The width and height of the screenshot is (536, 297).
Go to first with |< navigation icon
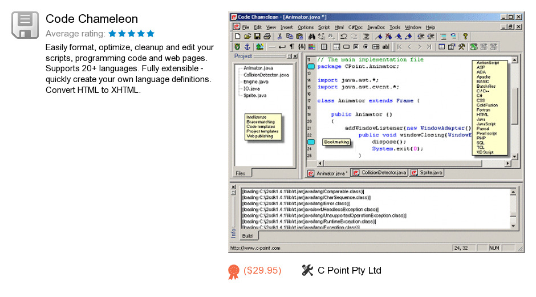click(399, 47)
